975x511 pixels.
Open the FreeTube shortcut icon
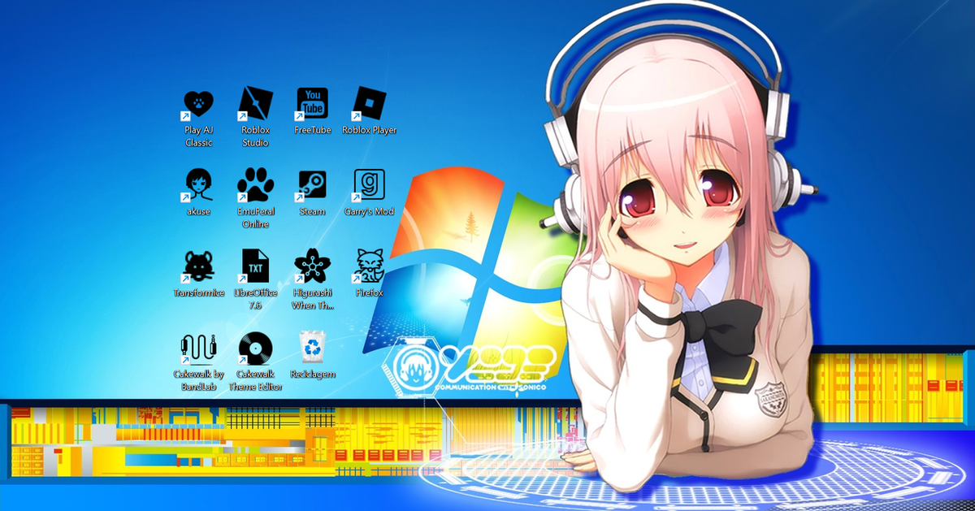click(x=312, y=104)
